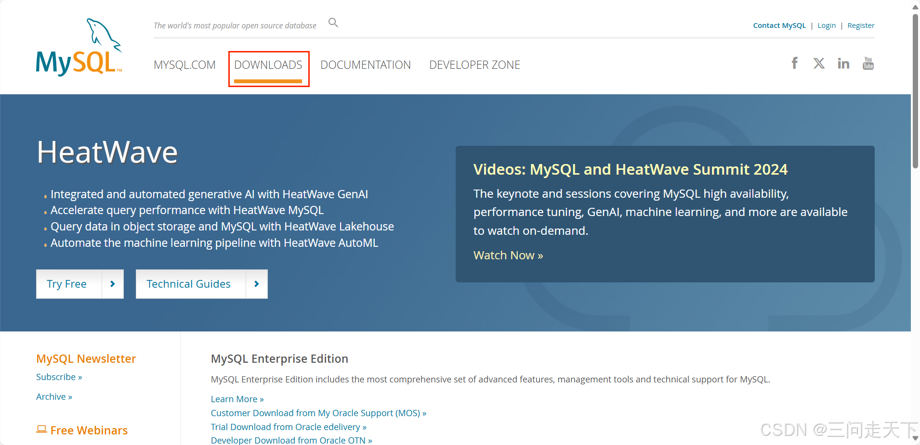Click the newsletter Subscribe link
This screenshot has width=920, height=445.
[59, 377]
